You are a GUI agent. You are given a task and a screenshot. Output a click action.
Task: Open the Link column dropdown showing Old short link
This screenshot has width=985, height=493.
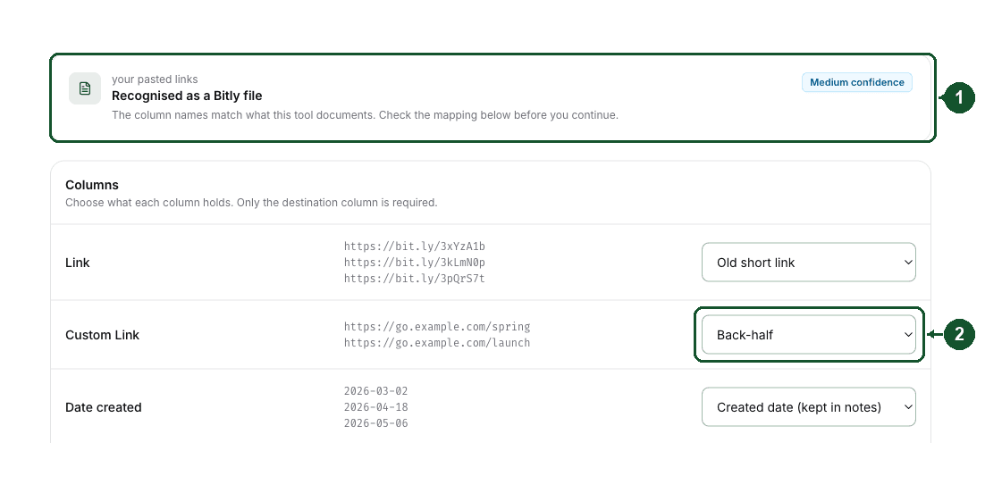click(x=809, y=263)
